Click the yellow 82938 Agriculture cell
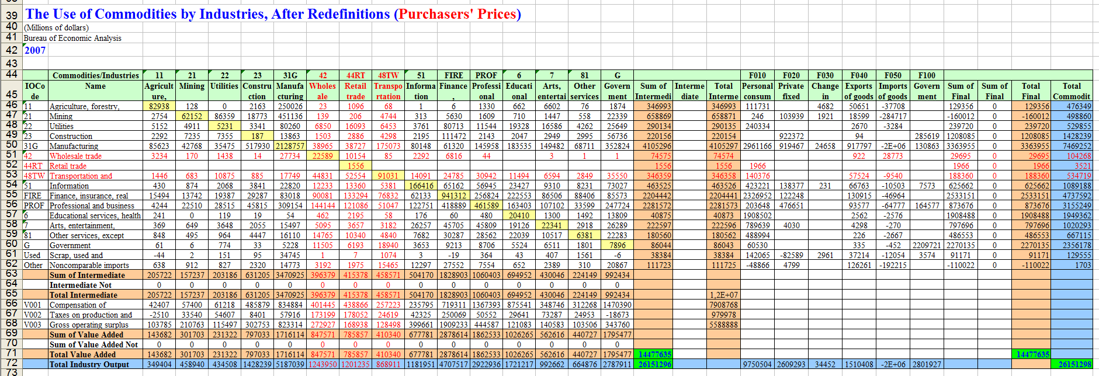 [159, 106]
